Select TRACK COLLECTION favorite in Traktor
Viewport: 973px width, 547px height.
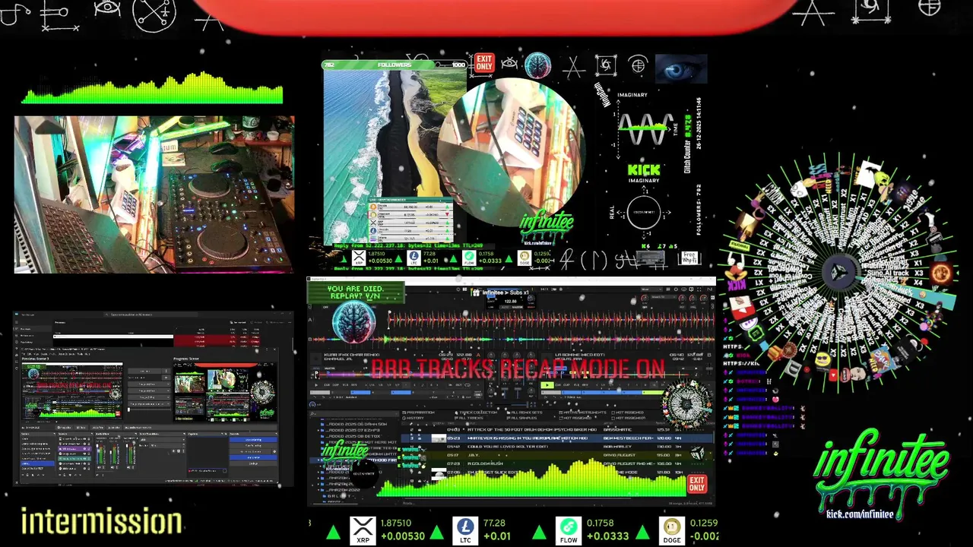click(x=476, y=413)
